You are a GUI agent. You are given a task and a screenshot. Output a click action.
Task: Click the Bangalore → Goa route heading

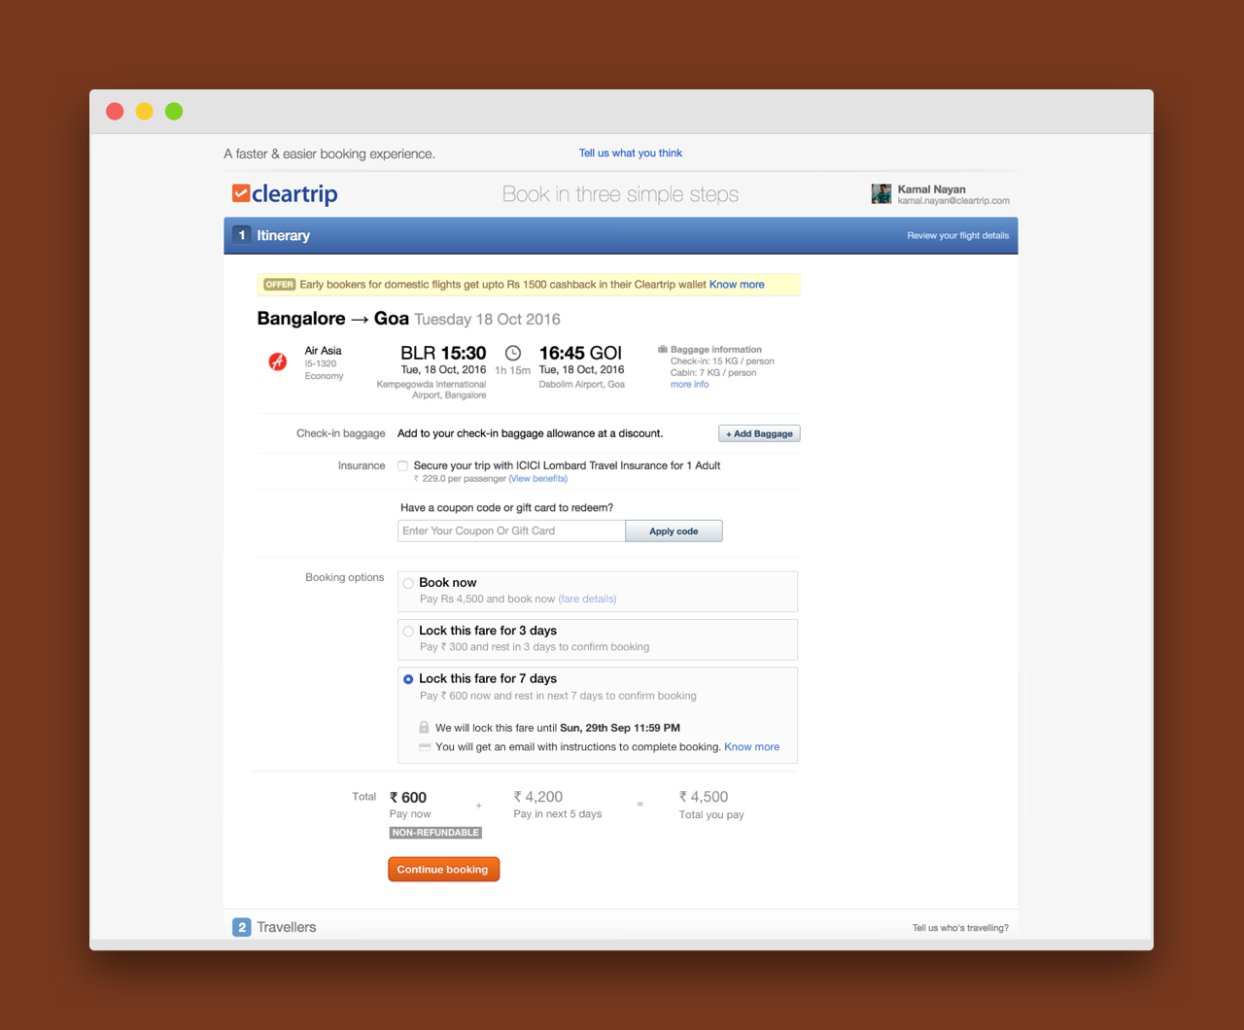tap(332, 319)
